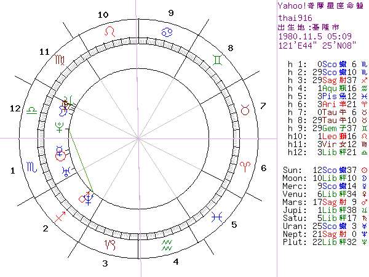Click the Aries glyph in the zodiac ring
The height and width of the screenshot is (277, 369).
click(245, 166)
